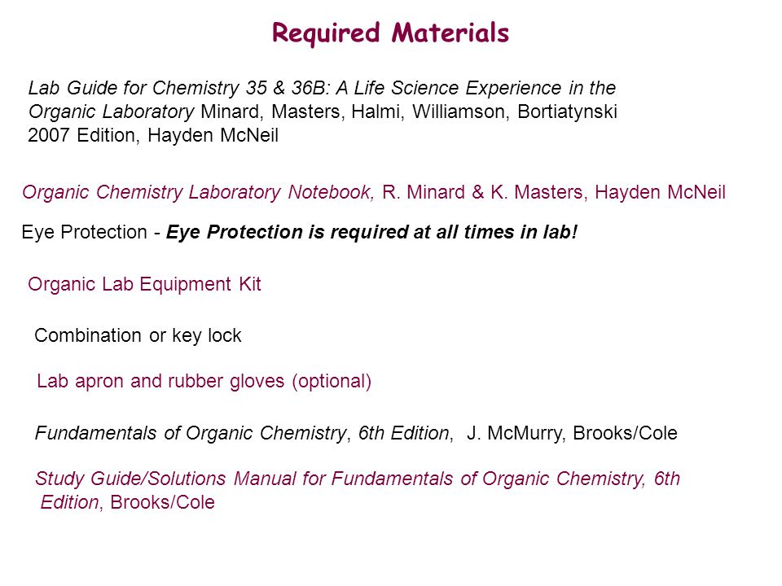Select bold Eye Protection is required warning

pos(371,232)
